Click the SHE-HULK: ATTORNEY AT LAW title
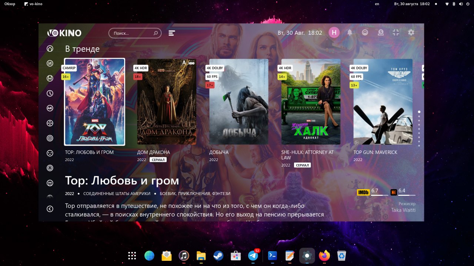The width and height of the screenshot is (474, 266). pyautogui.click(x=307, y=155)
